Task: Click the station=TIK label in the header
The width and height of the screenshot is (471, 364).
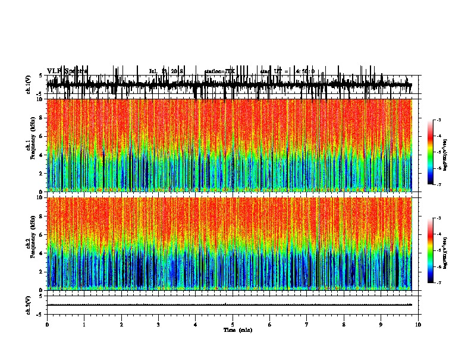Action: pyautogui.click(x=219, y=71)
